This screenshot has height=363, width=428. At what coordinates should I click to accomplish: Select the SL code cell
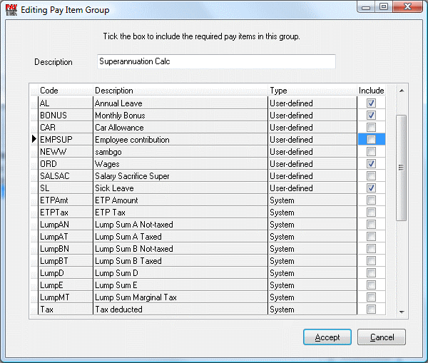(x=66, y=188)
